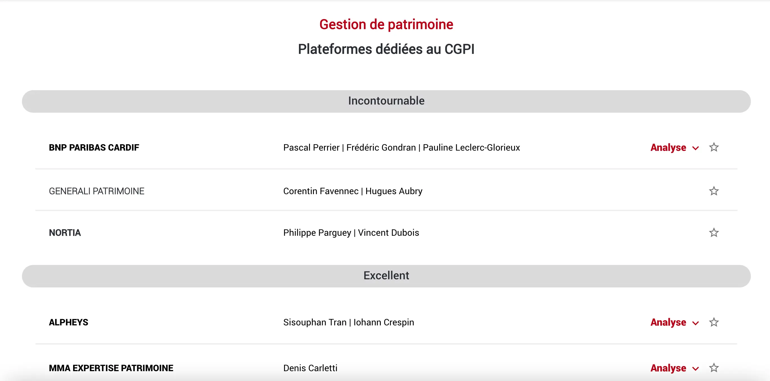Open the NORTIA company entry
This screenshot has width=770, height=381.
click(65, 233)
